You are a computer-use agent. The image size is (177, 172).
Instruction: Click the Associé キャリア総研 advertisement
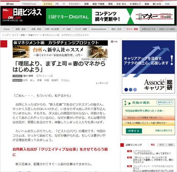point(148,67)
